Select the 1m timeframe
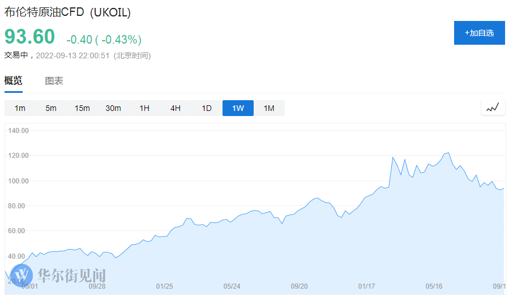The image size is (513, 300). [x=20, y=108]
